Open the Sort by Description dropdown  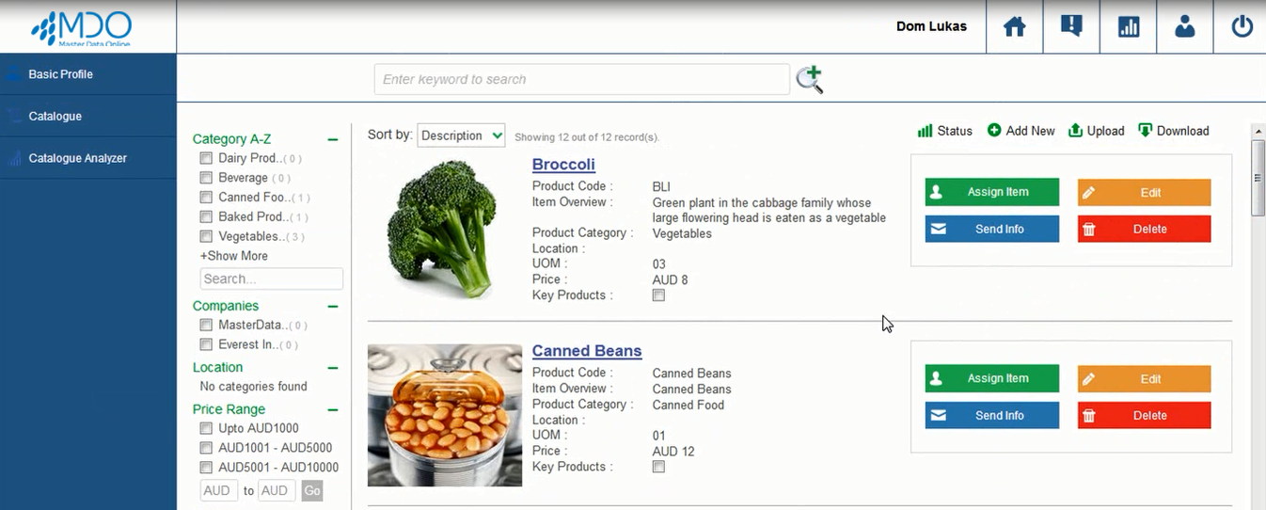pyautogui.click(x=461, y=135)
